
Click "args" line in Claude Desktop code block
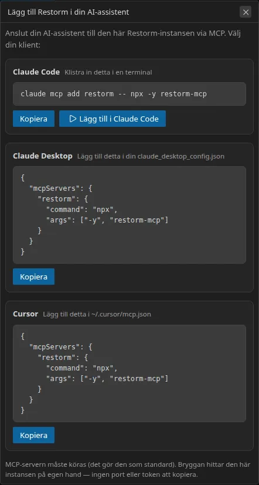107,220
